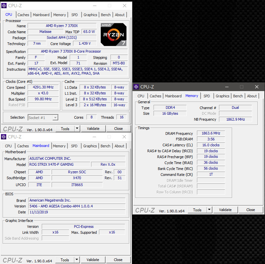
Task: Click the manufacturer ASUSTeK COMPUTER INC.
Action: pyautogui.click(x=77, y=158)
